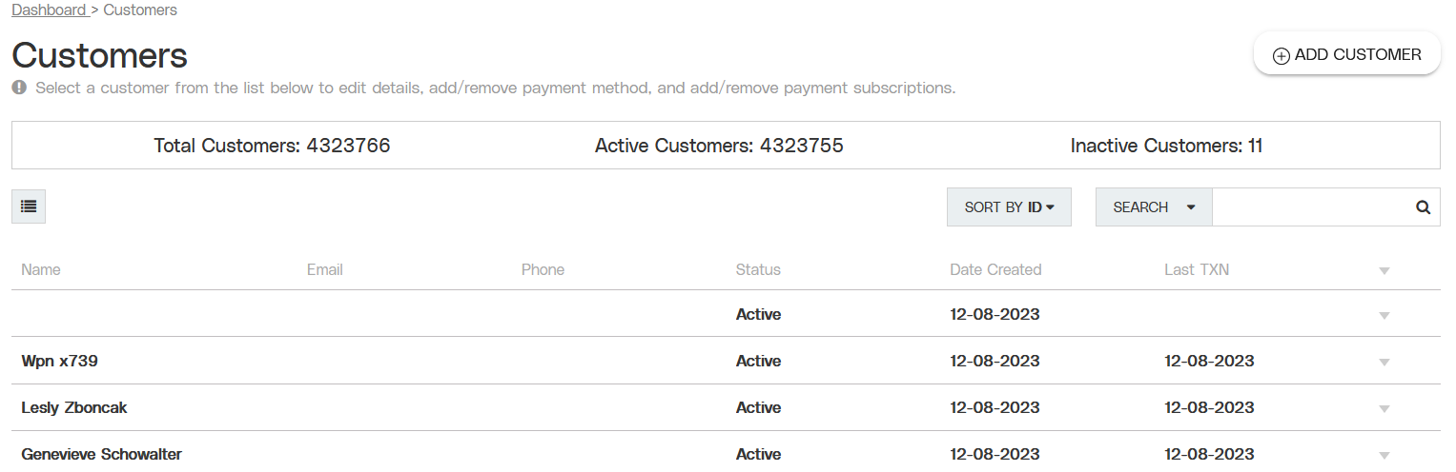The image size is (1456, 472).
Task: Click the list view icon
Action: tap(29, 206)
